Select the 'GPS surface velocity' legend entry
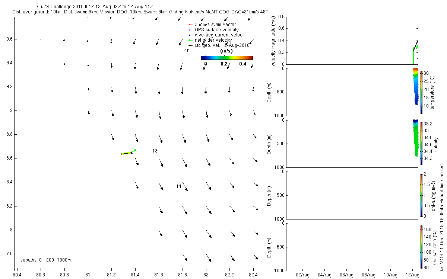This screenshot has width=447, height=279. [x=217, y=30]
